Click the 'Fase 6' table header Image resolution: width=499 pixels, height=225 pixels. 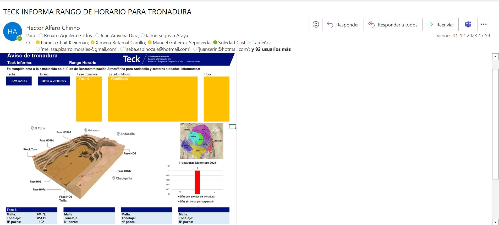[32, 210]
